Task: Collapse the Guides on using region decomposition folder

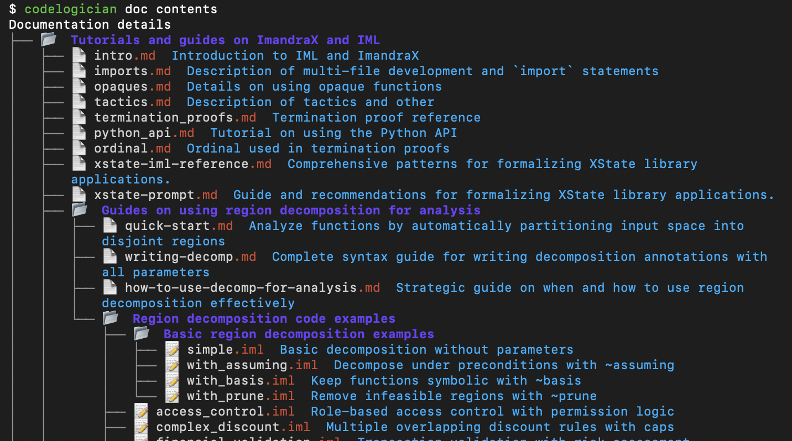Action: [x=79, y=209]
